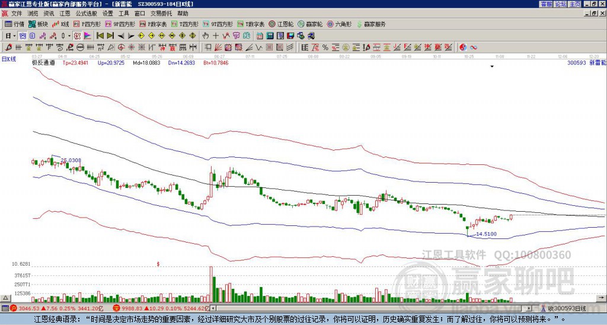Click the 日K线 chart label

[9, 59]
